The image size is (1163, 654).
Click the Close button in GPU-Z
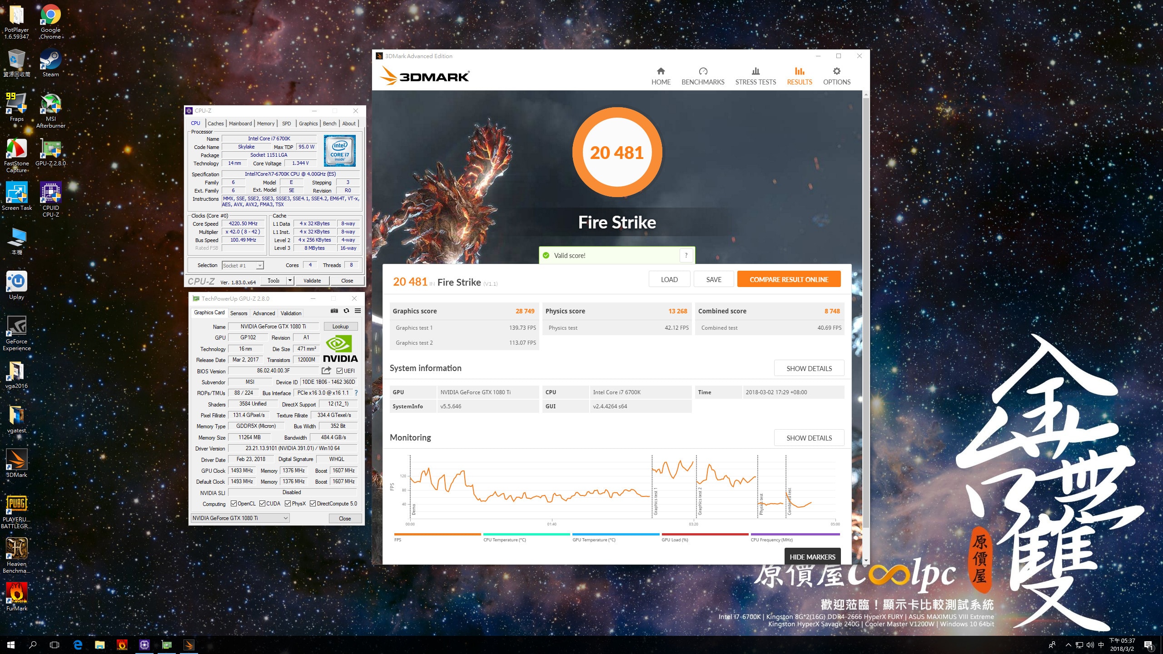pyautogui.click(x=345, y=518)
